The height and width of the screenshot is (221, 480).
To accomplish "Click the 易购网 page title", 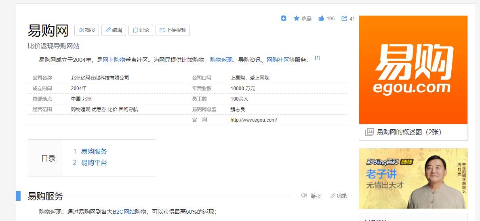I will (48, 30).
